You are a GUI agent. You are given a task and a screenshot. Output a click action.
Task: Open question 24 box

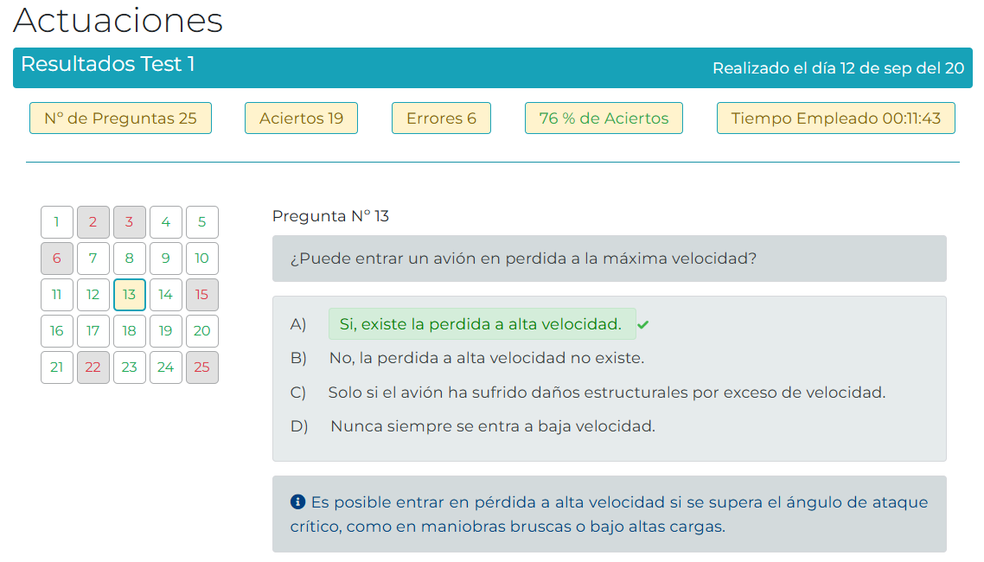[x=166, y=367]
